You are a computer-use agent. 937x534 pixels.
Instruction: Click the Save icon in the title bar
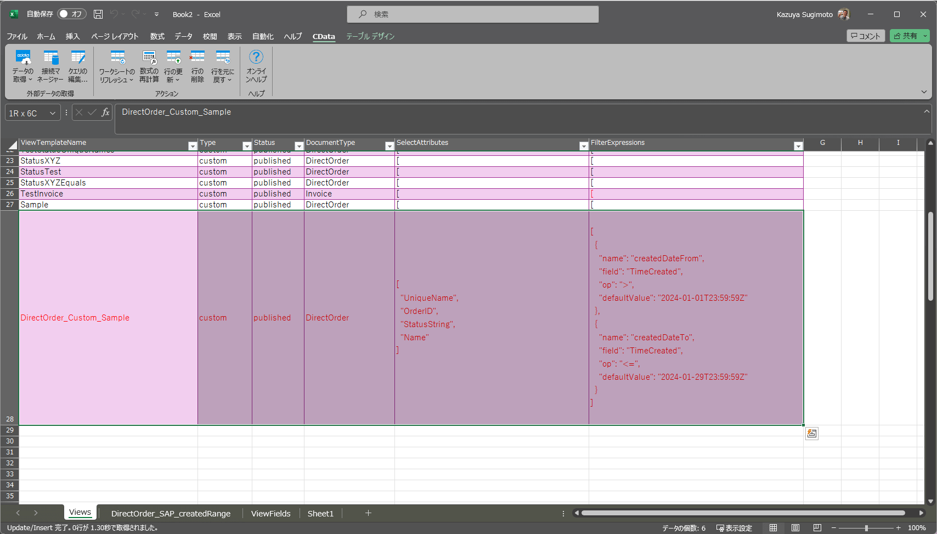tap(98, 14)
